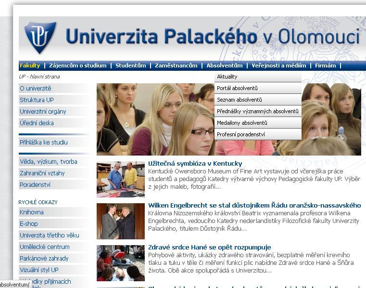Open Umělecké centrum quick link
The image size is (366, 288).
coord(54,247)
